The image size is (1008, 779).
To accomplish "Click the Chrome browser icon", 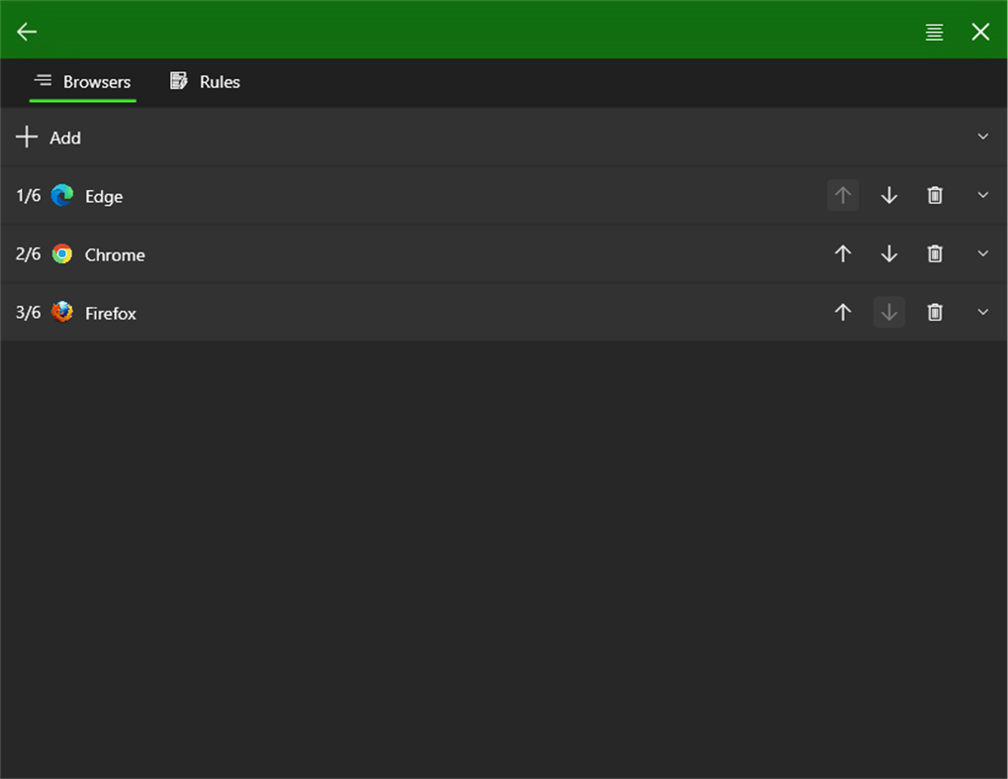I will tap(62, 254).
